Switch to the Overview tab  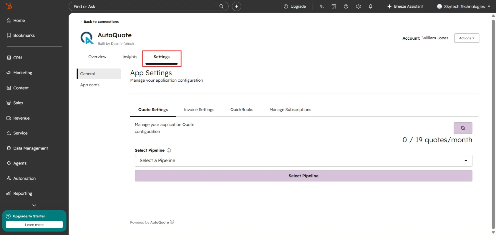coord(97,57)
